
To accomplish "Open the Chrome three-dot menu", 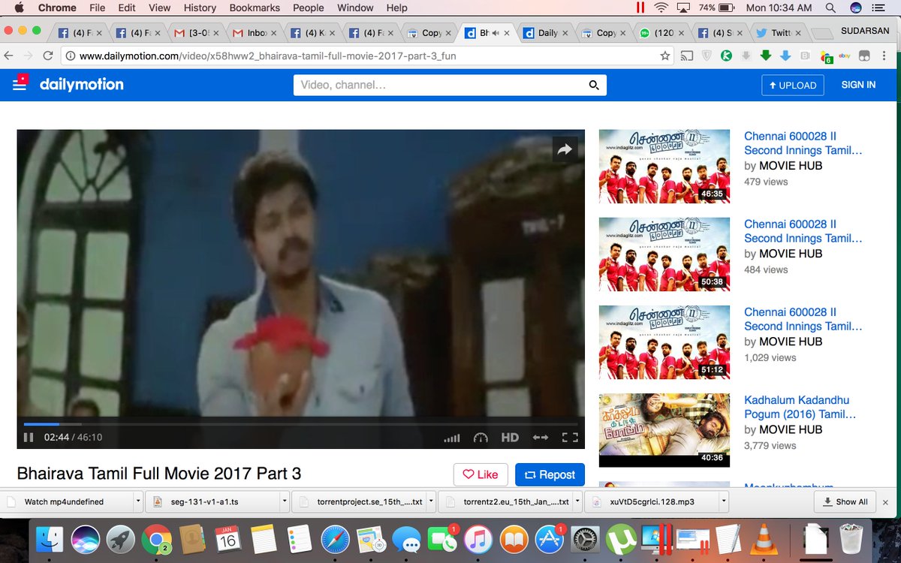I will [x=884, y=56].
